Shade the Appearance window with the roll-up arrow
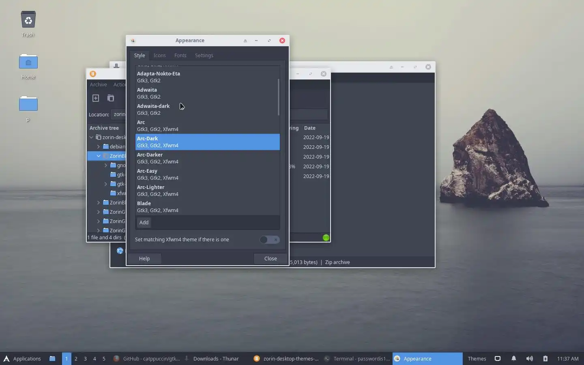Viewport: 584px width, 365px height. click(245, 41)
